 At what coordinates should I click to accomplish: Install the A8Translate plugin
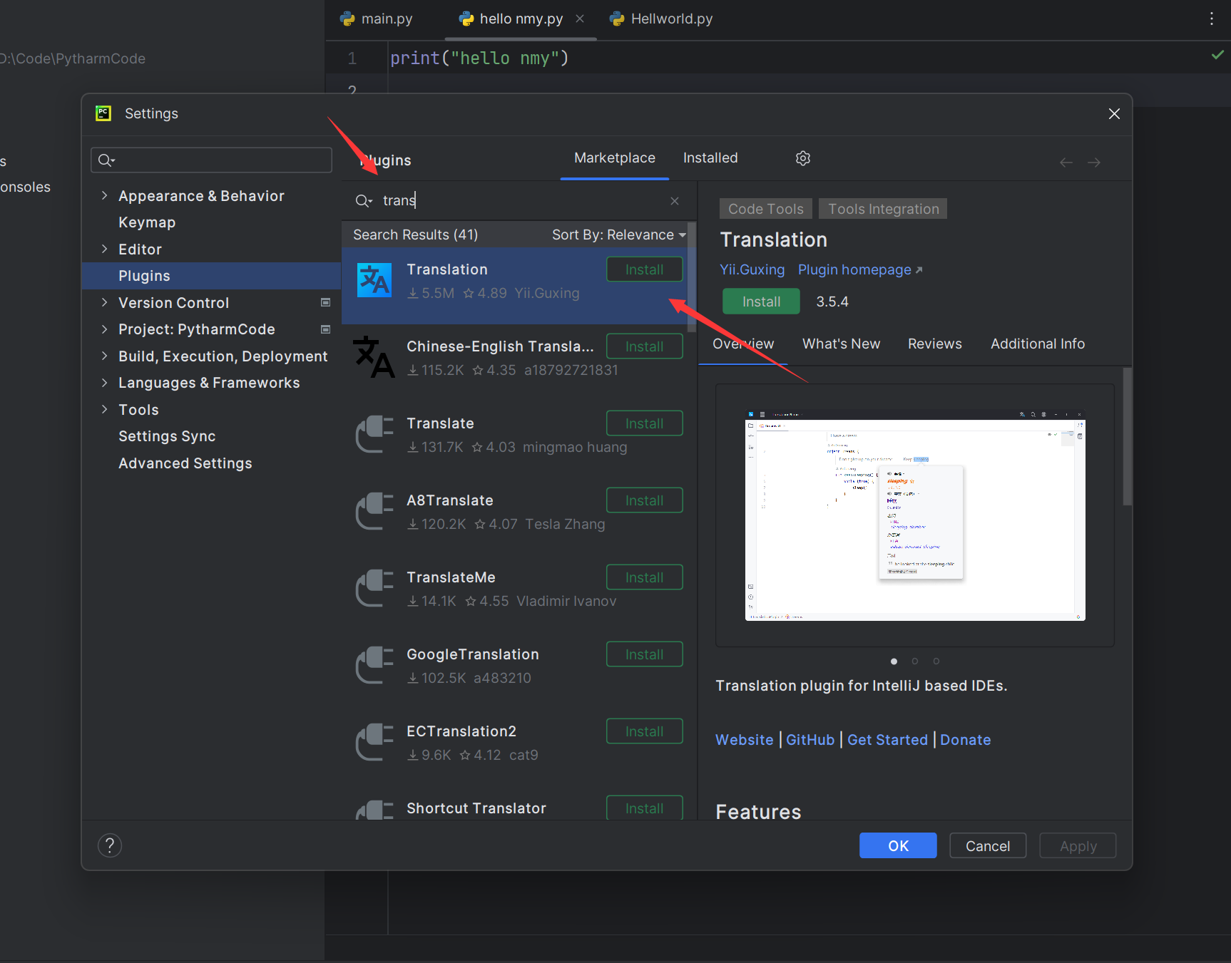645,500
